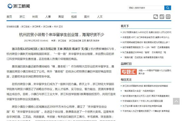Open the 浙江 navigation tab
The width and height of the screenshot is (182, 121).
pos(22,17)
